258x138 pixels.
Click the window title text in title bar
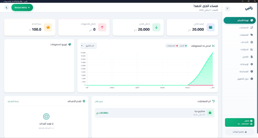click(x=15, y=1)
